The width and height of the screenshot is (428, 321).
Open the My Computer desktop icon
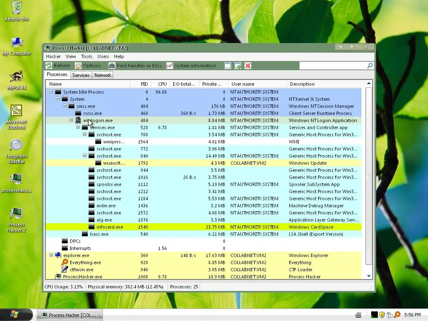[17, 46]
